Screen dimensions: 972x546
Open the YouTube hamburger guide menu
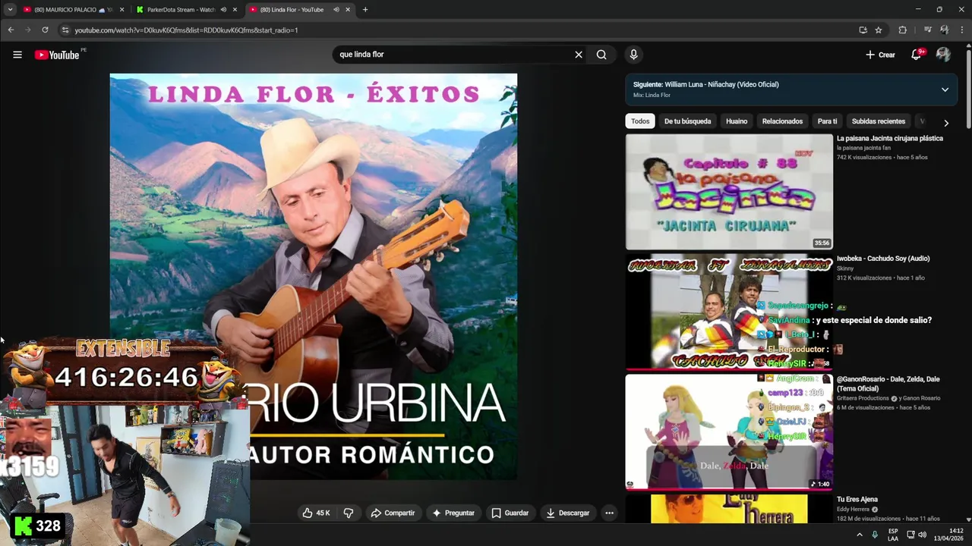tap(17, 55)
